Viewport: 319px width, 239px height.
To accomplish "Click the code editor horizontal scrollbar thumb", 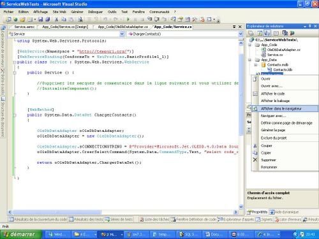I will (x=57, y=212).
